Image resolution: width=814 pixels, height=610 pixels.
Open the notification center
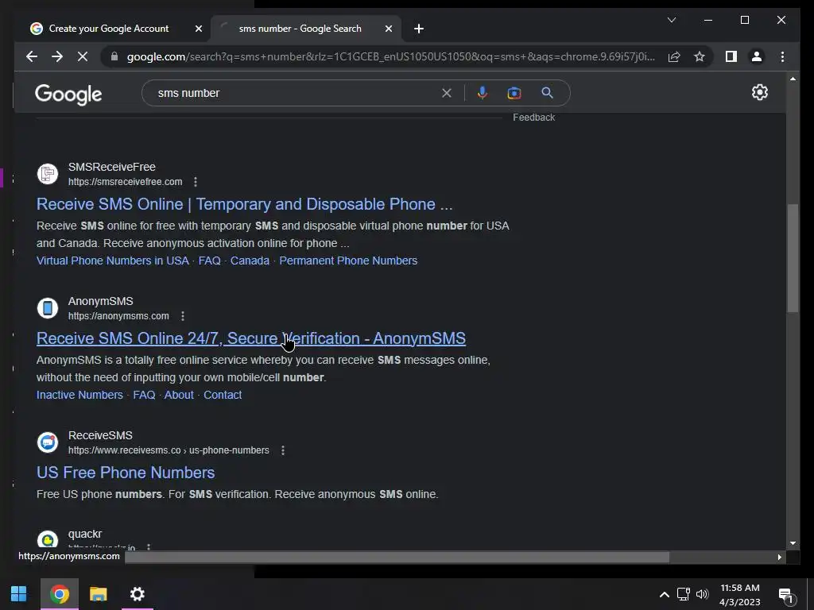pos(786,596)
